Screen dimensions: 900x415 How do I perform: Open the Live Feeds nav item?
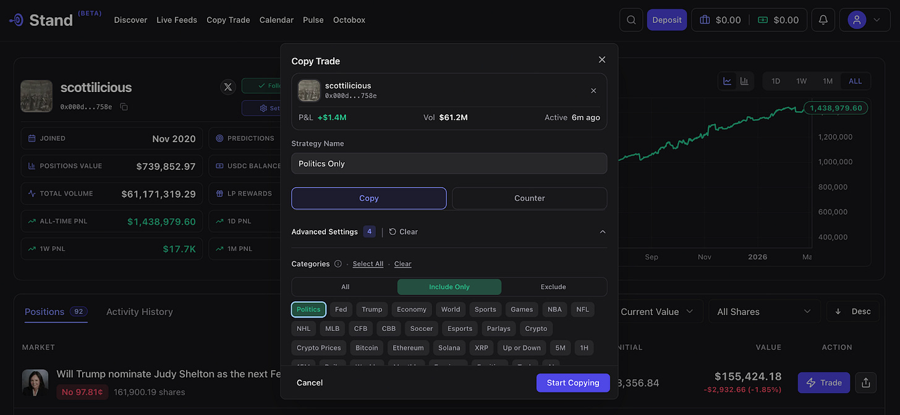(x=177, y=20)
